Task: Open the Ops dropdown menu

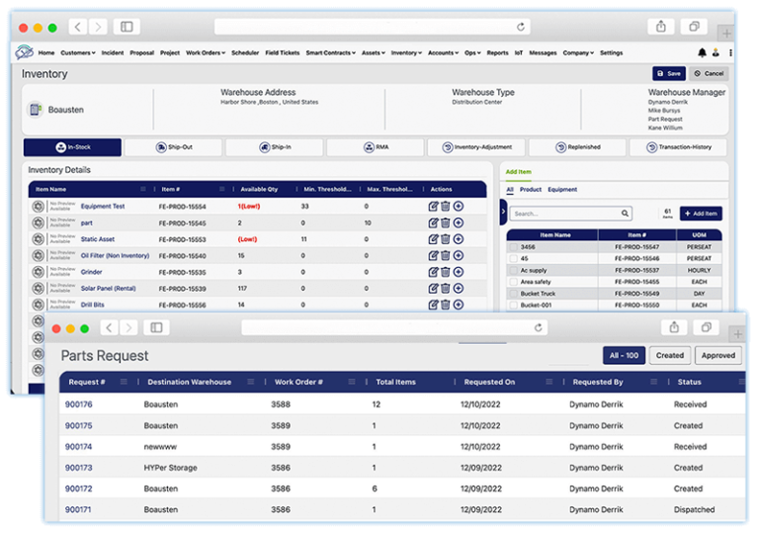Action: (472, 52)
